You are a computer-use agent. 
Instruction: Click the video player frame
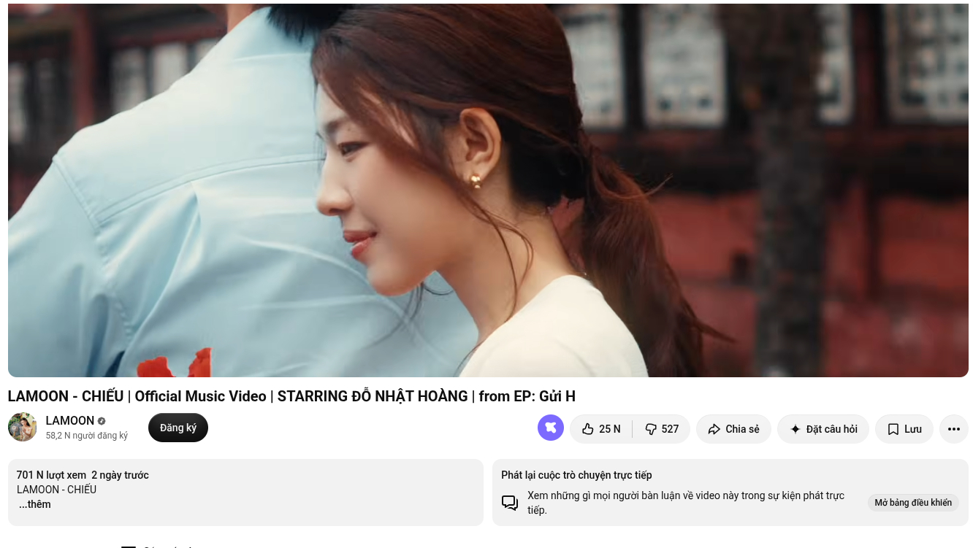coord(488,190)
